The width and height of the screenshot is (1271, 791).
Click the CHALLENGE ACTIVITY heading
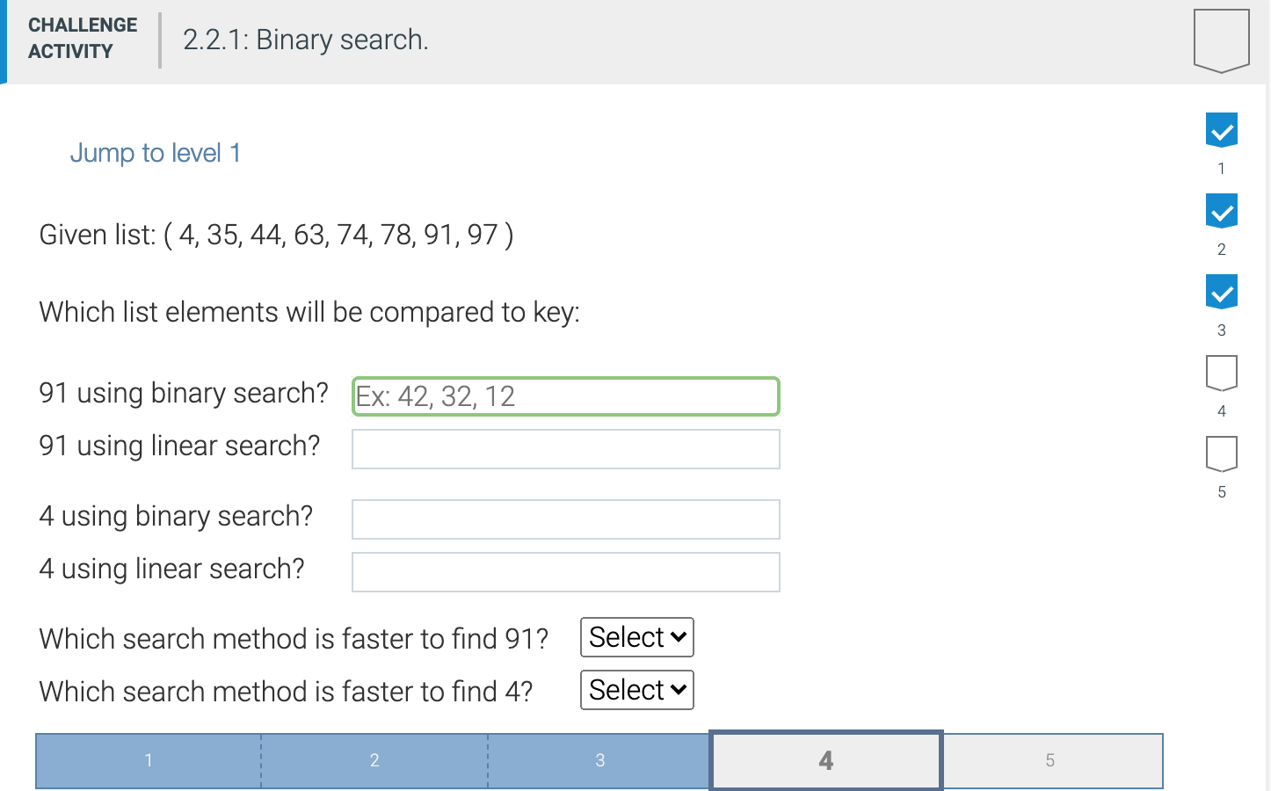[x=82, y=39]
